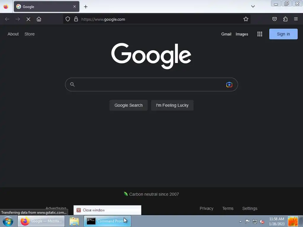Screen dimensions: 303x227
Task: Stop page loading with X button
Action: 28,19
